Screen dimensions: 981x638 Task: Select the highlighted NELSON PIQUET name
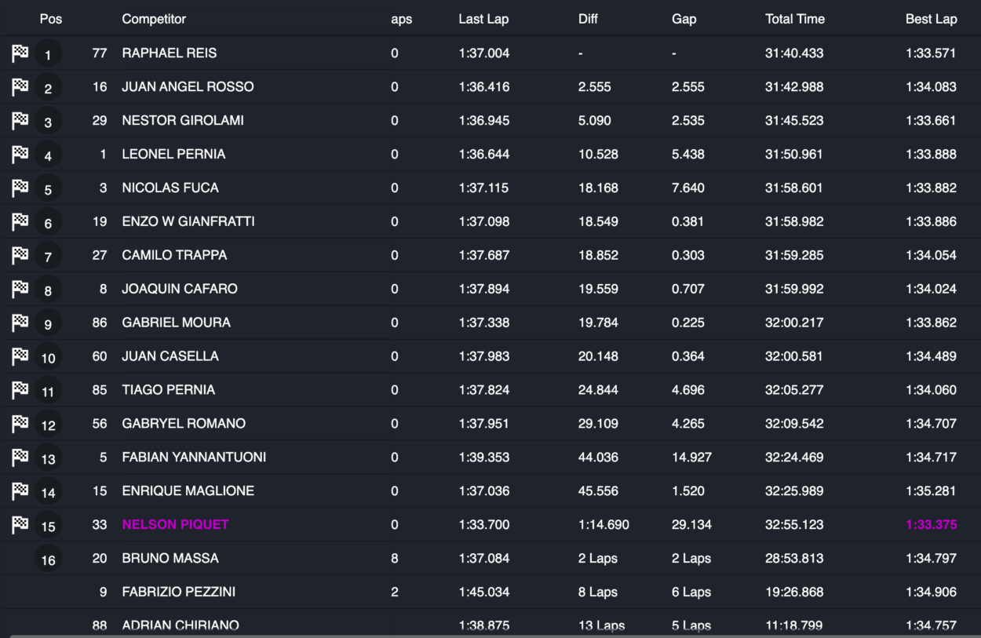pyautogui.click(x=175, y=524)
